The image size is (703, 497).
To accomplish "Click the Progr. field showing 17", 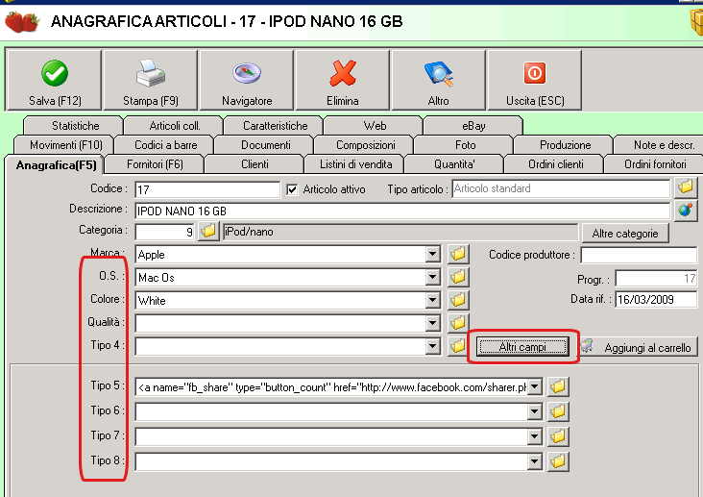I will pos(656,279).
